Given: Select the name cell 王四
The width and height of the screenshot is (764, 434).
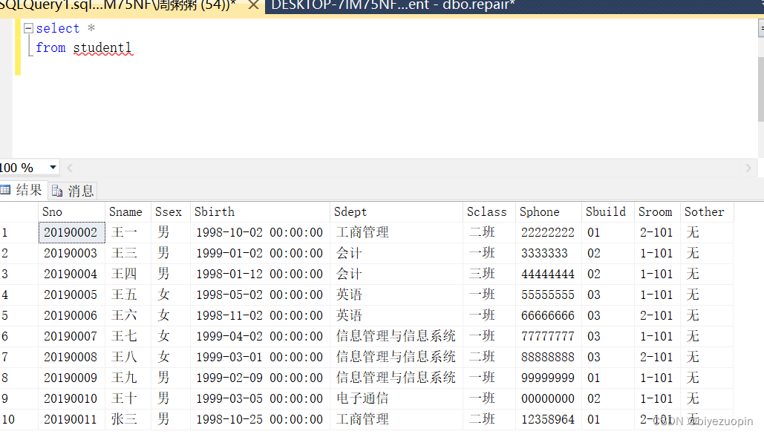Looking at the screenshot, I should tap(128, 274).
